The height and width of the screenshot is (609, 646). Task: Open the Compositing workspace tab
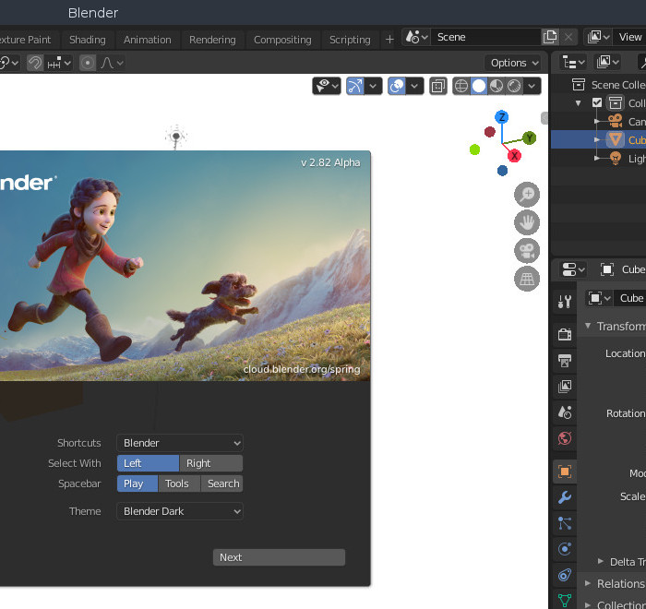[x=282, y=40]
